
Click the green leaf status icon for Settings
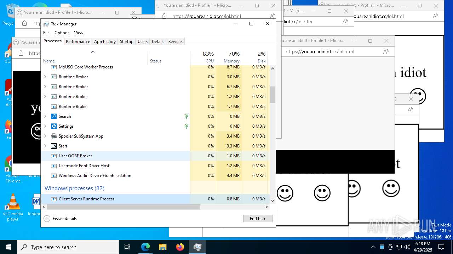186,126
